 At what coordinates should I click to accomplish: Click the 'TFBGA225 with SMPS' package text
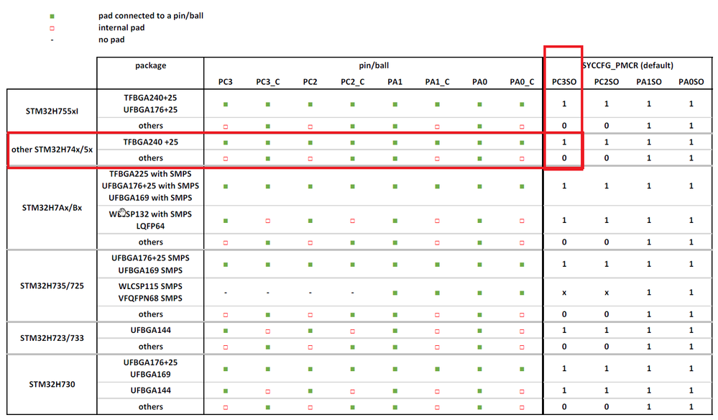tap(150, 174)
